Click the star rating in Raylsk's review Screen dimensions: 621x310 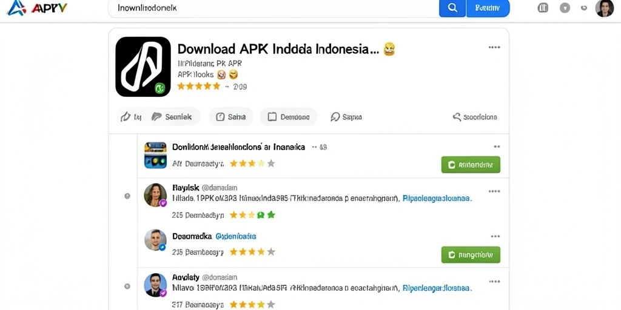252,215
